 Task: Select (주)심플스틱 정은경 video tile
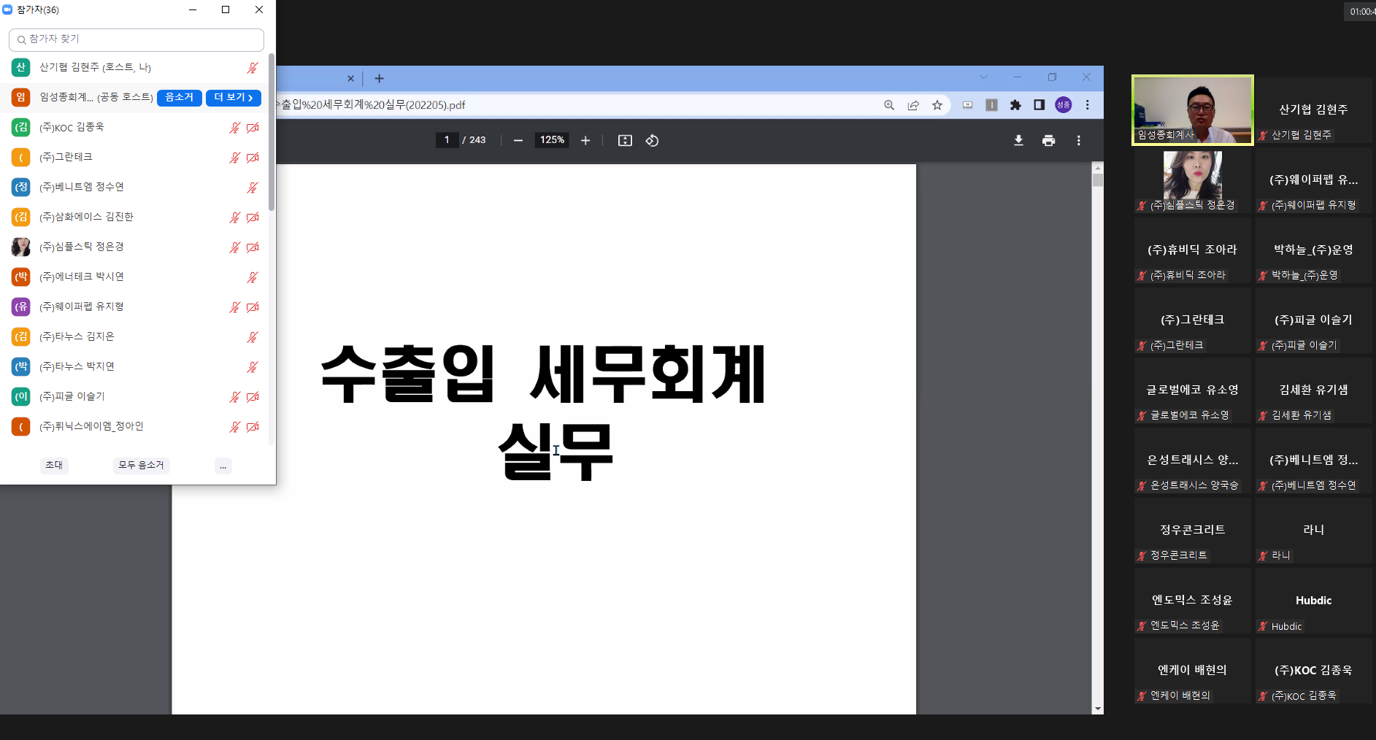pyautogui.click(x=1193, y=180)
